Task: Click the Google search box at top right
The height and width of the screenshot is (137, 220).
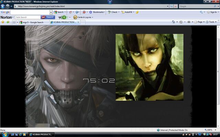Action: click(x=196, y=6)
